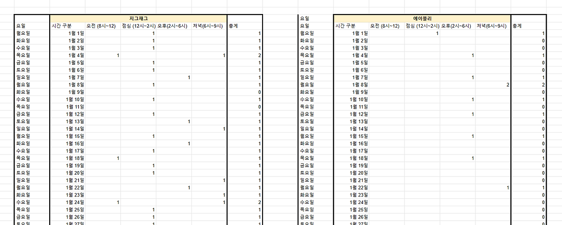Click 오후(2시~6시) header in 에이블리 table

[x=456, y=26]
